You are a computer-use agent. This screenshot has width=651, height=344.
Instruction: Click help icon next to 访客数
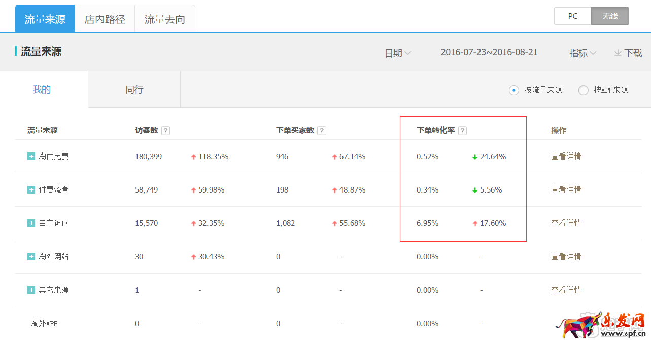pyautogui.click(x=165, y=131)
